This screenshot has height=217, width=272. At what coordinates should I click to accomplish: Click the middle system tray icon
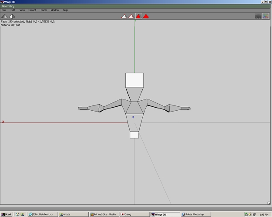[x=250, y=214]
